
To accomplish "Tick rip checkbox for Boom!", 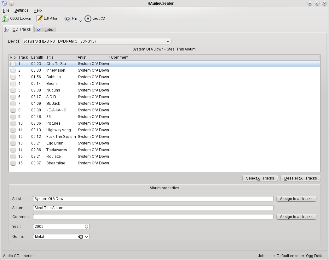I will pyautogui.click(x=13, y=84).
